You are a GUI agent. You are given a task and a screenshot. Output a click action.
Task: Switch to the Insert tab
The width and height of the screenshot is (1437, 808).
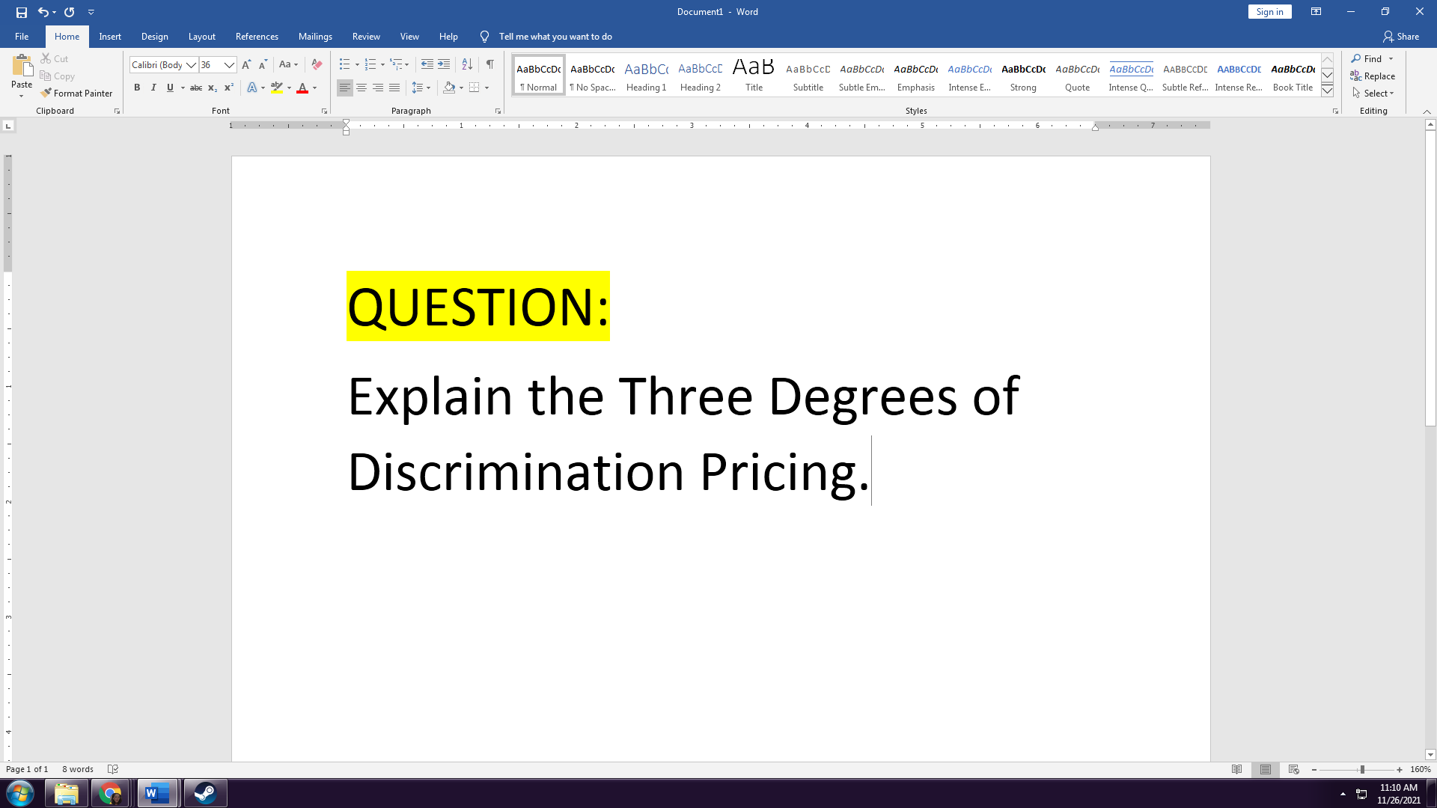(x=110, y=37)
